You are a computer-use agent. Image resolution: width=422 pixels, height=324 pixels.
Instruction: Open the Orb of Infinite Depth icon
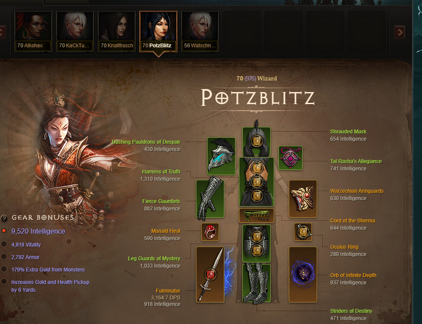point(303,275)
